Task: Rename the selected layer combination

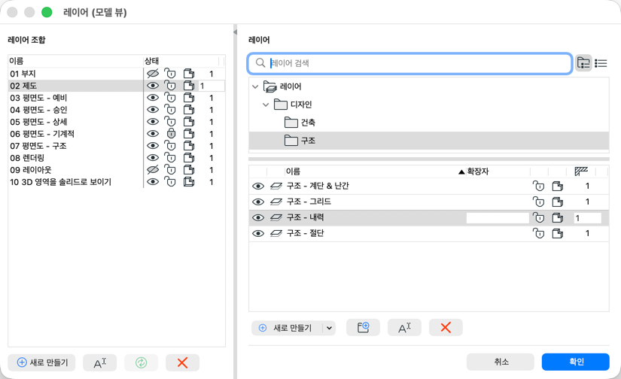Action: click(x=100, y=362)
